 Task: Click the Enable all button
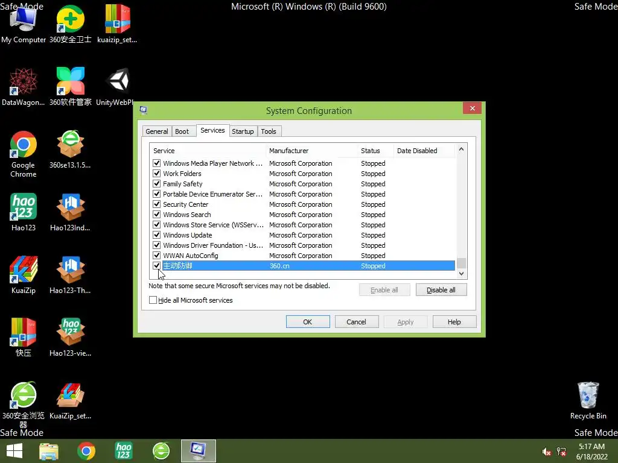[x=384, y=290]
